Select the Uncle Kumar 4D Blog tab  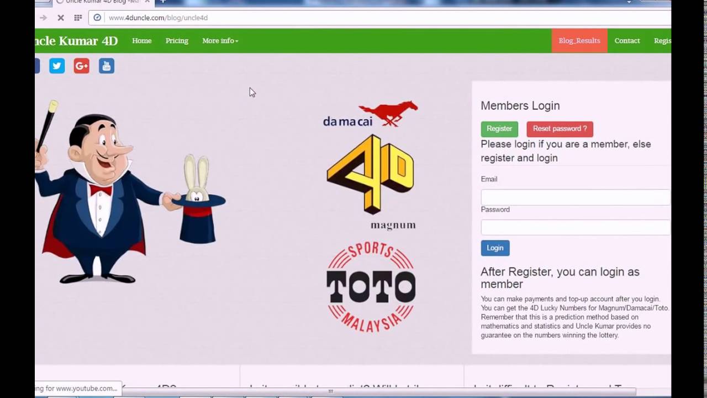[x=102, y=2]
